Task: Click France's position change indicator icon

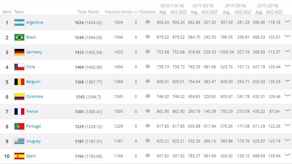Action: [x=147, y=111]
